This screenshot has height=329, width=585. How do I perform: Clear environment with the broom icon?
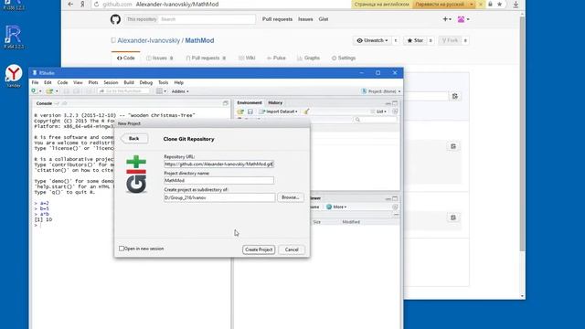[306, 111]
